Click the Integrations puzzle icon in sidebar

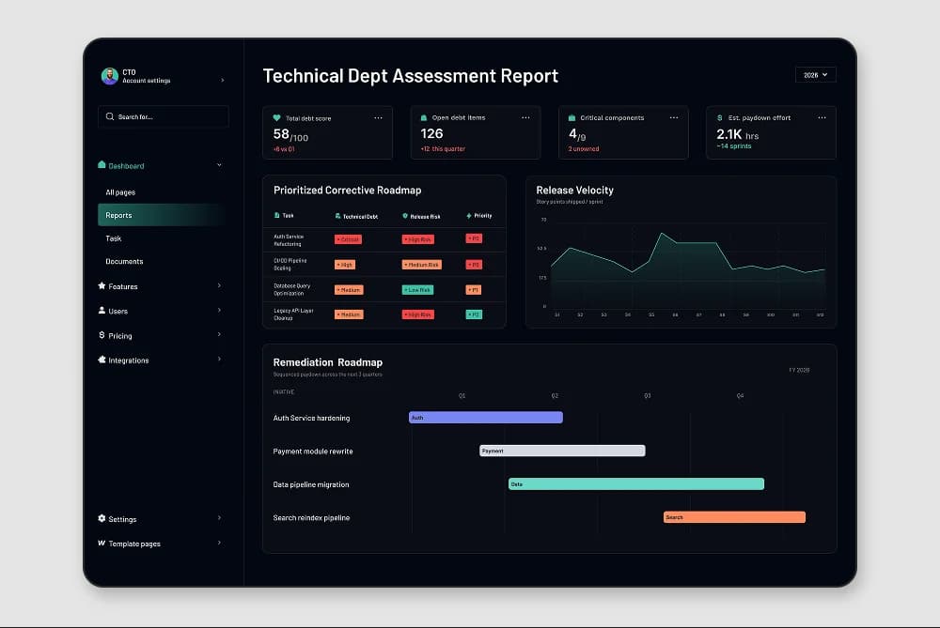point(102,360)
